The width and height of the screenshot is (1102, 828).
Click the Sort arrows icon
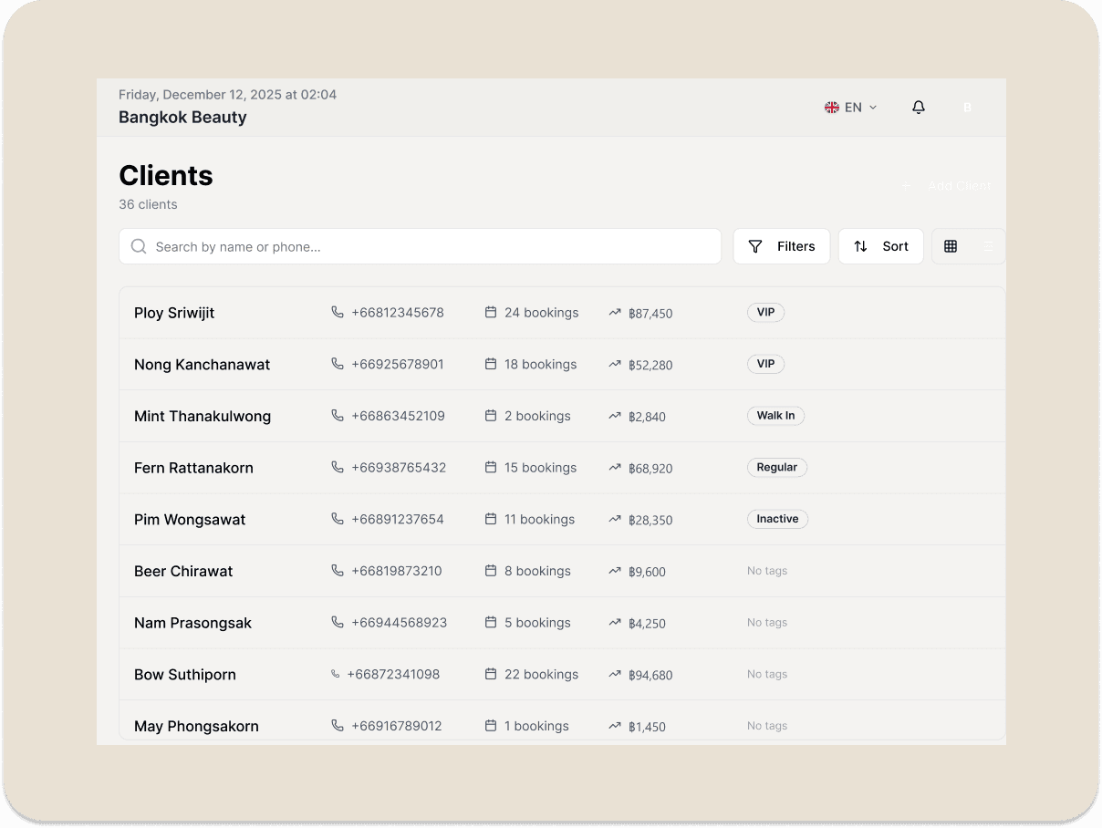(859, 246)
